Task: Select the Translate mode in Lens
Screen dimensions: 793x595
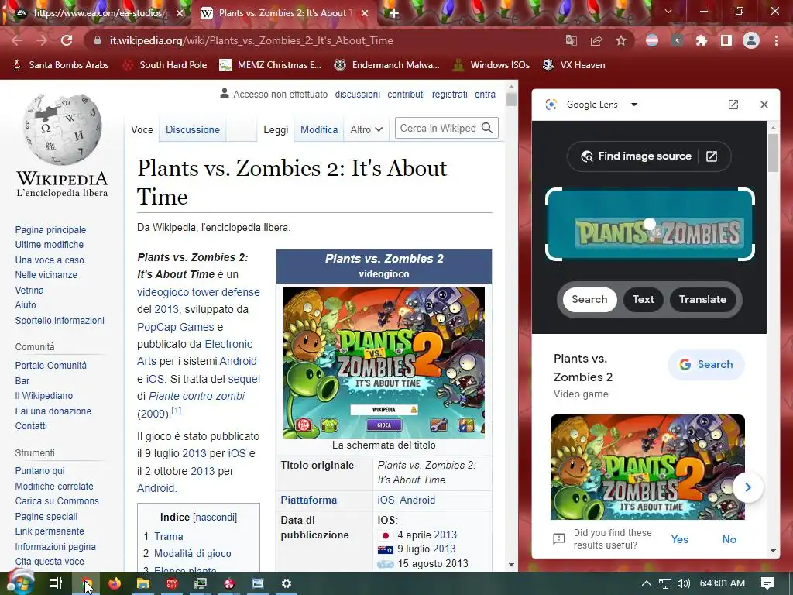Action: pyautogui.click(x=702, y=299)
